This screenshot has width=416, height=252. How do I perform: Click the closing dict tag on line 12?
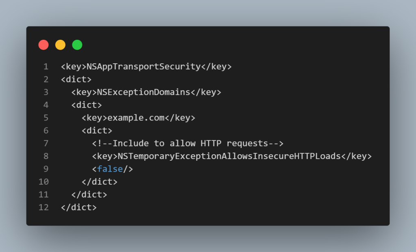tap(79, 207)
